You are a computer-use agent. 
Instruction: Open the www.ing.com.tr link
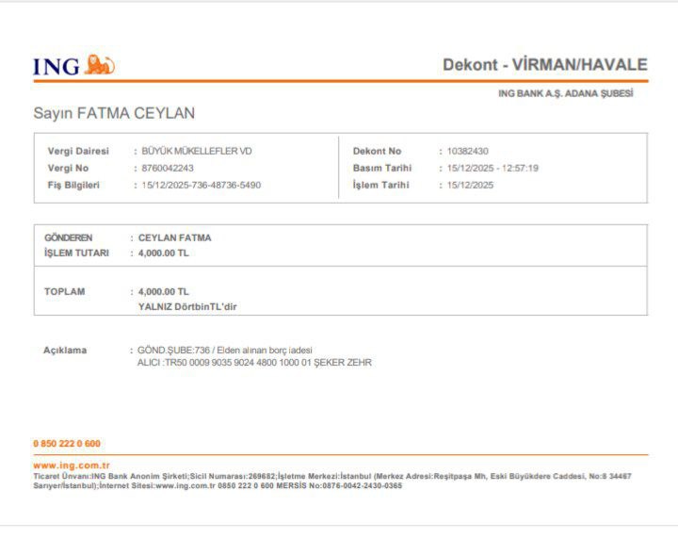[72, 465]
